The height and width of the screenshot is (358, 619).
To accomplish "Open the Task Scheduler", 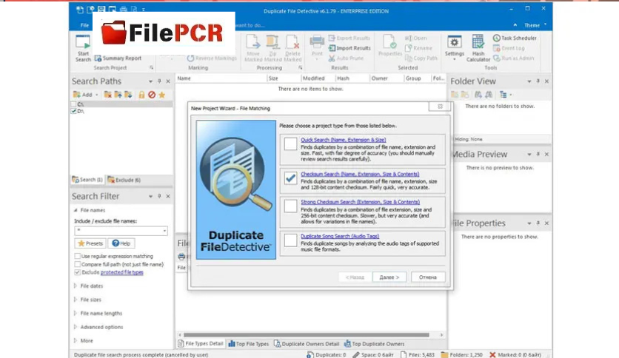I will (x=515, y=38).
